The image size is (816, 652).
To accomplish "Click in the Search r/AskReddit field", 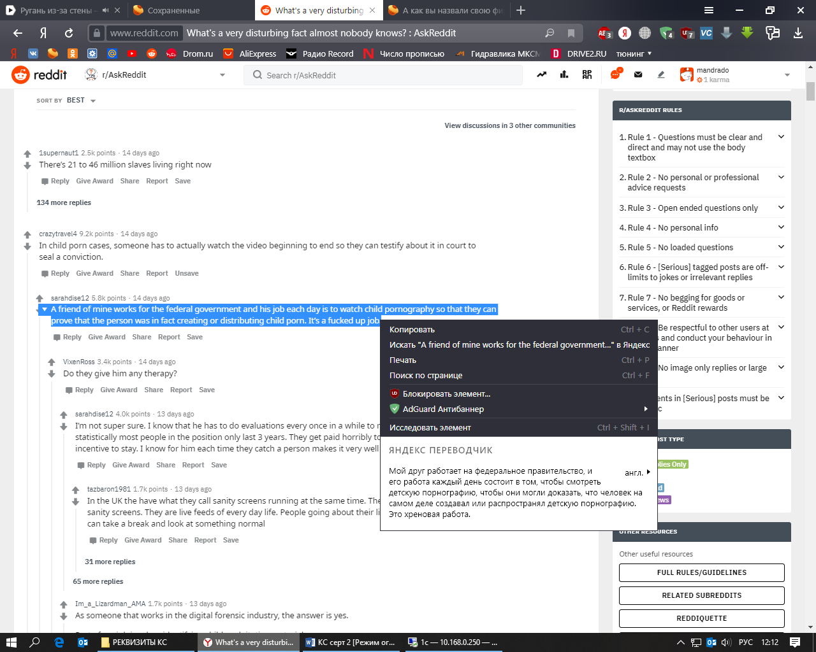I will [382, 75].
